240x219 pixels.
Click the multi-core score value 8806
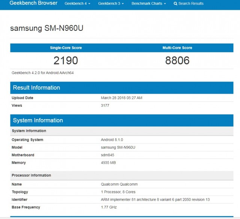click(177, 60)
